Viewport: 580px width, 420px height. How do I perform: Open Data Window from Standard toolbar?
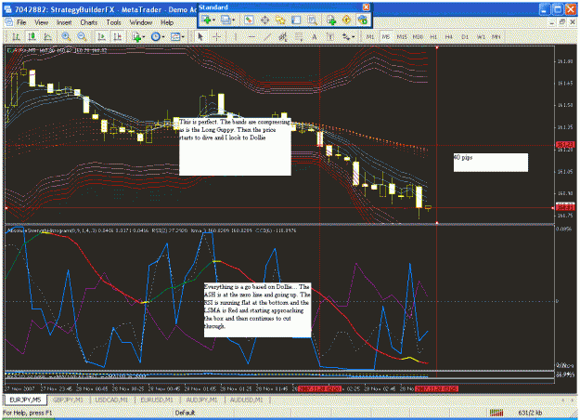(x=264, y=20)
